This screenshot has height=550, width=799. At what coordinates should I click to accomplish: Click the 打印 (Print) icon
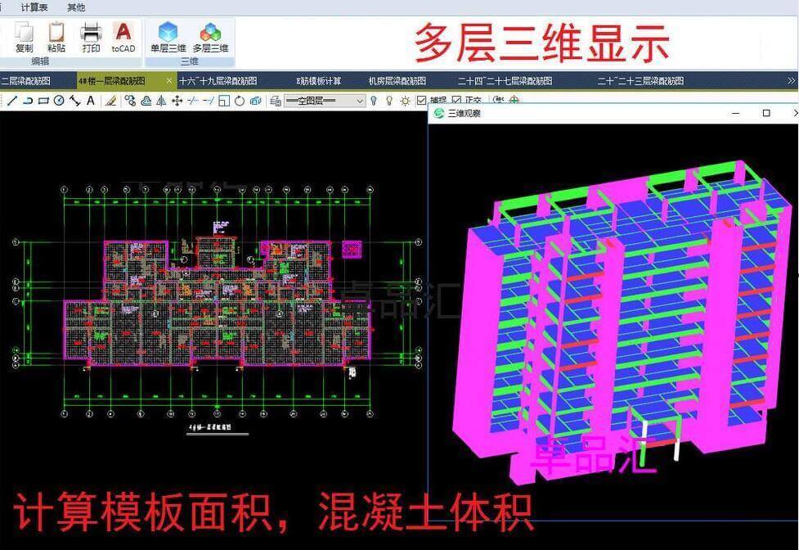[x=91, y=36]
